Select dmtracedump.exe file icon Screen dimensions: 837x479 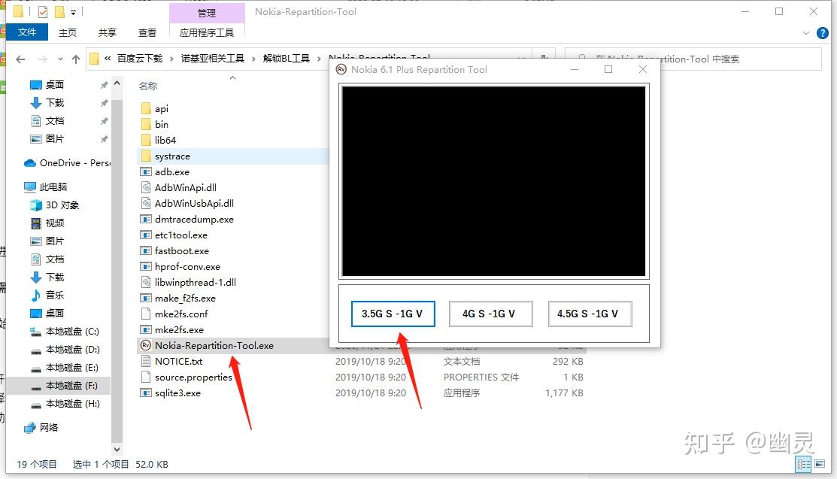click(146, 219)
